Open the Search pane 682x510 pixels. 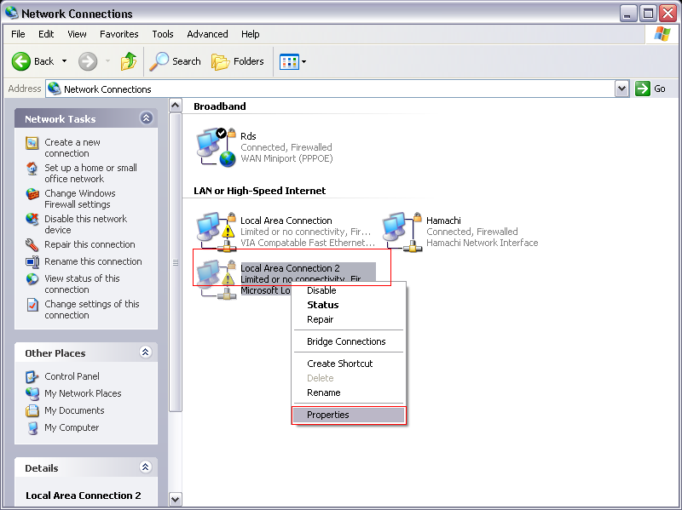pos(176,61)
